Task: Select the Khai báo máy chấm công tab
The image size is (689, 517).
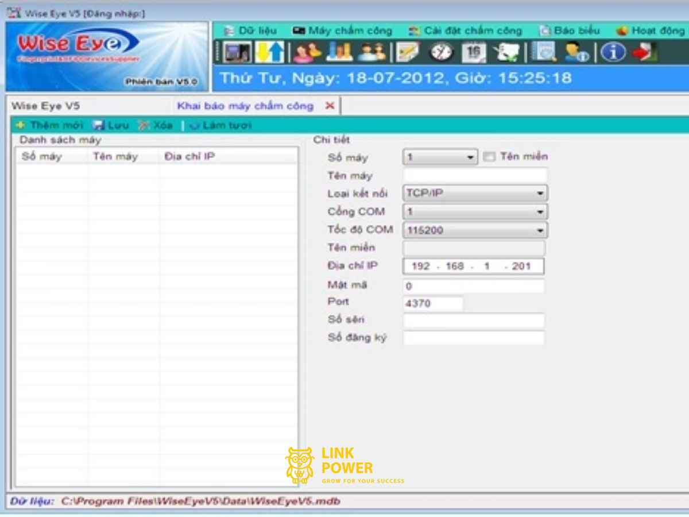Action: point(245,106)
